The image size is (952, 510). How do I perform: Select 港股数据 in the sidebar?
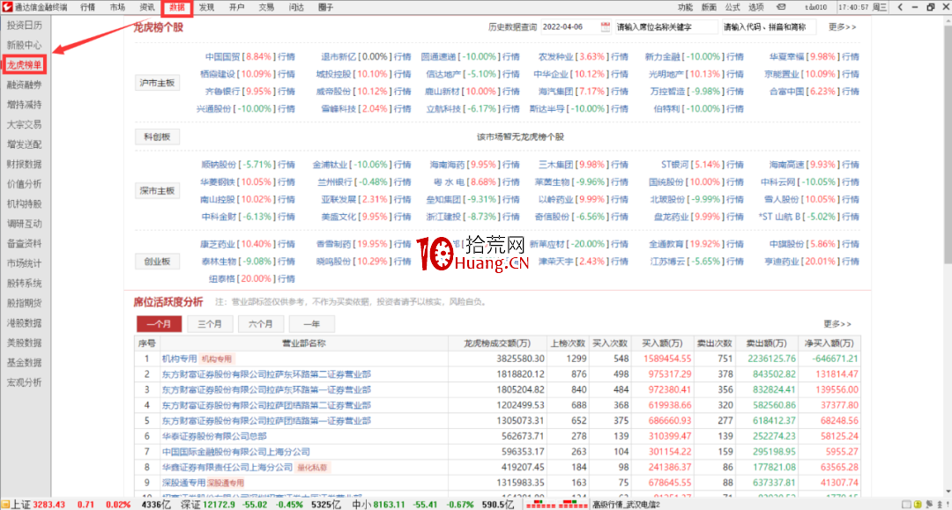tap(25, 322)
